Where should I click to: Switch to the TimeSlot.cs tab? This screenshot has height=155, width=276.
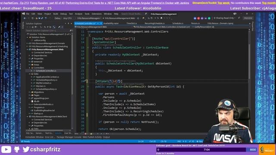coord(132,23)
